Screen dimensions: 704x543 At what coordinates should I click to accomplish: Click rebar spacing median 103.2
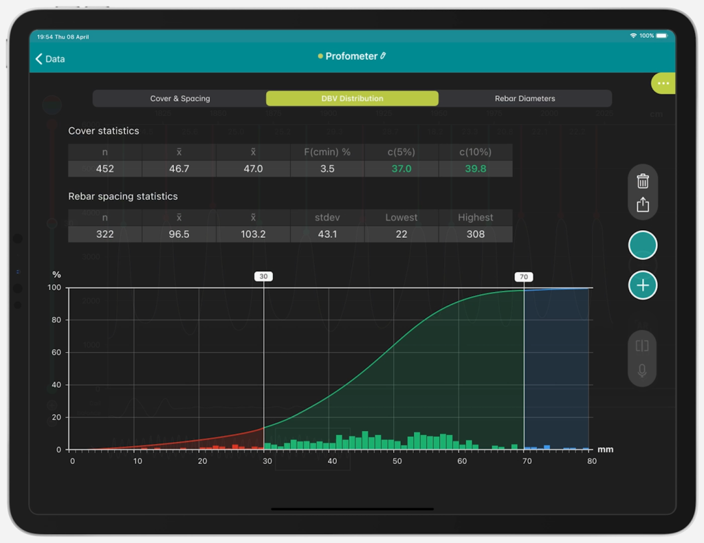(253, 234)
